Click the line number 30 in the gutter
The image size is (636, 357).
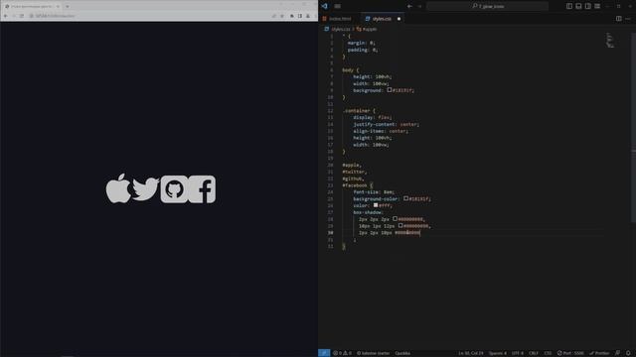pyautogui.click(x=331, y=232)
